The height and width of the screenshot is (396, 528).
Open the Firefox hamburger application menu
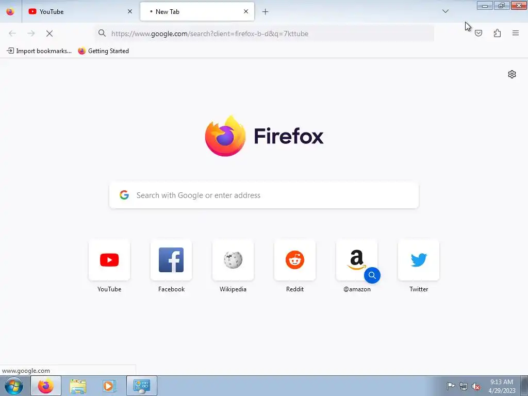tap(516, 33)
